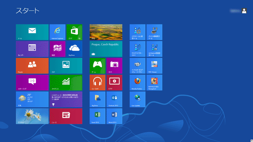Image resolution: width=253 pixels, height=142 pixels.
Task: Open the Finance (ファイナンス) tile
Action: point(66,82)
